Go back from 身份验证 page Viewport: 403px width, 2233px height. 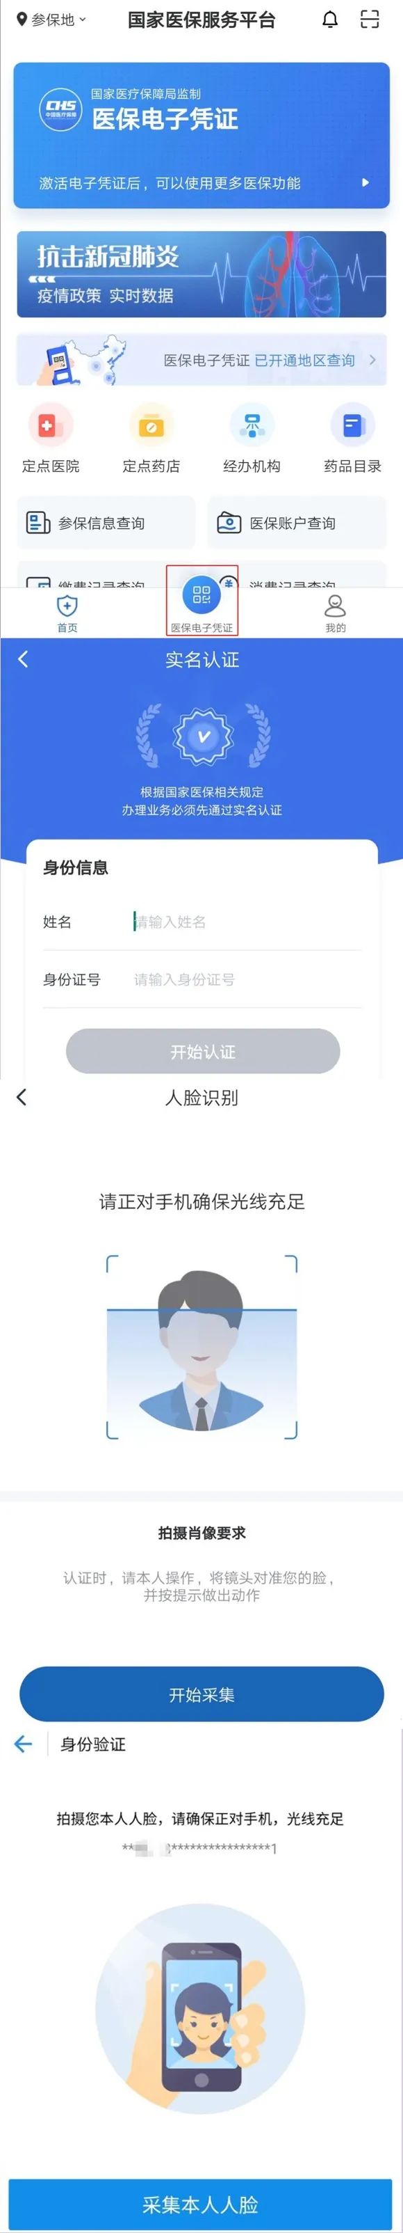24,1744
